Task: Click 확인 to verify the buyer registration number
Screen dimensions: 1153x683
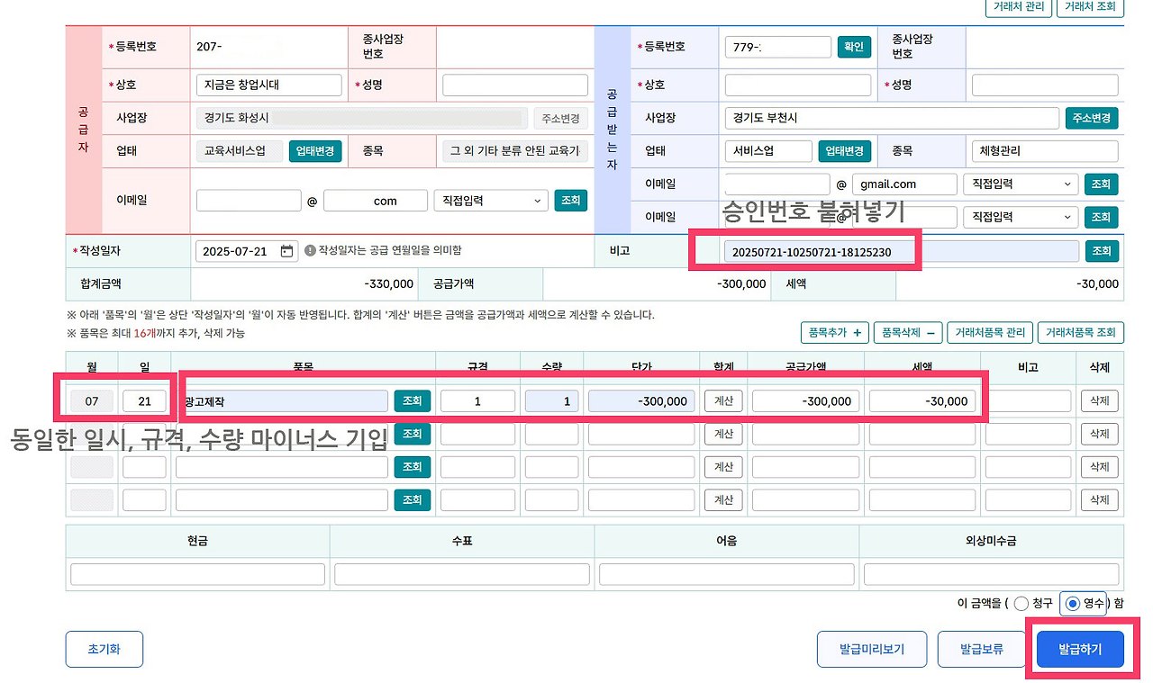Action: pos(853,47)
